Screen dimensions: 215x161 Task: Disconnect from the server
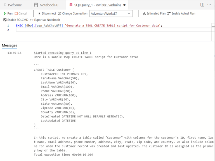[47, 13]
